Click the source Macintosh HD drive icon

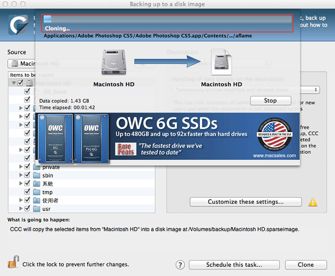[114, 62]
